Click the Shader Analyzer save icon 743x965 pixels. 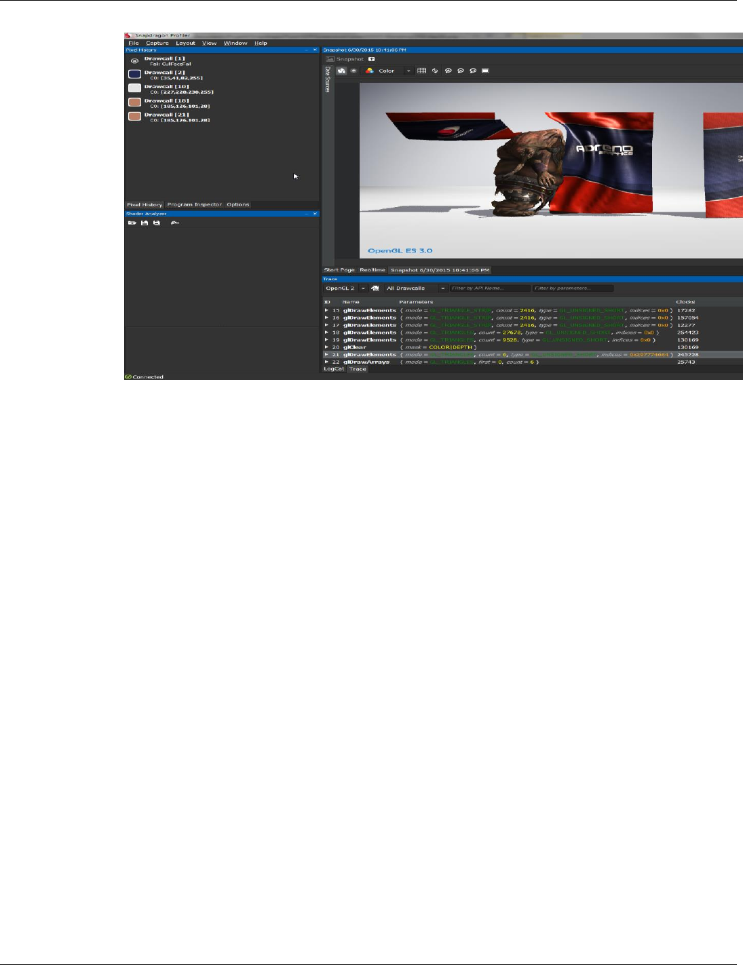click(x=145, y=223)
